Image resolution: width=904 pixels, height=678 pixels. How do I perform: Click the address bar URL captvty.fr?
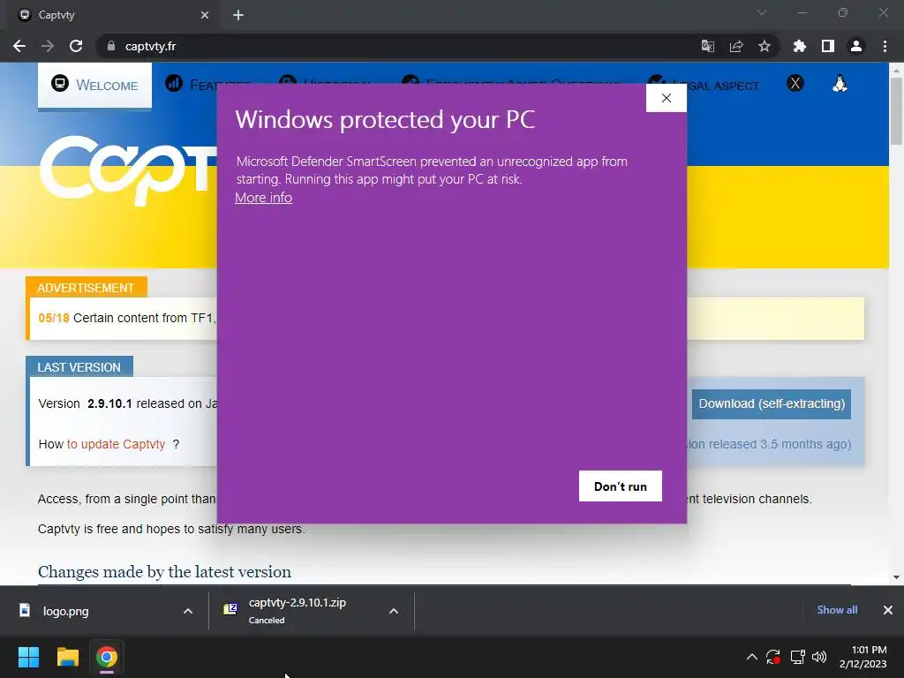pos(150,46)
